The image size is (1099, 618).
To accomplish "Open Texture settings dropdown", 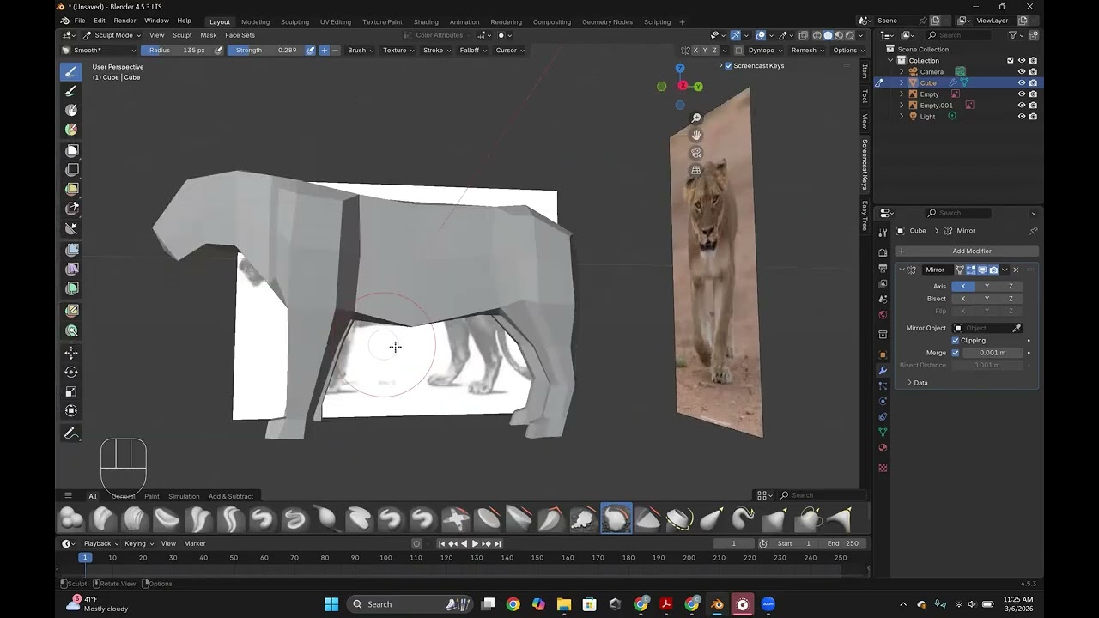I will [398, 50].
